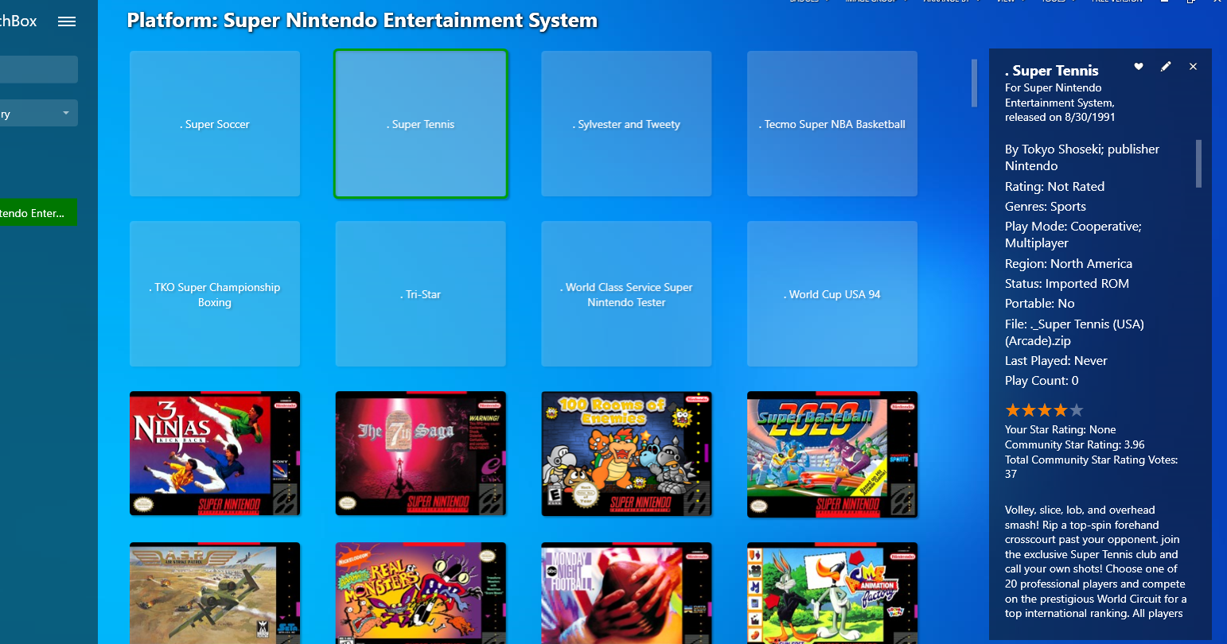
Task: Select Real Monsters game cover
Action: [x=421, y=593]
